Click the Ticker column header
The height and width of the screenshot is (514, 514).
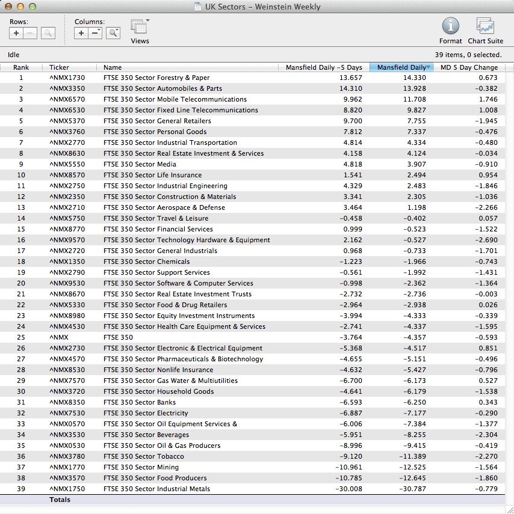59,67
